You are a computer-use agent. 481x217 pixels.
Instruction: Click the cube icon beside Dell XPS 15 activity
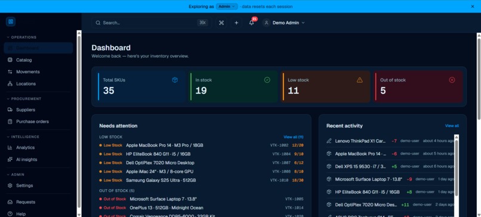pyautogui.click(x=329, y=166)
